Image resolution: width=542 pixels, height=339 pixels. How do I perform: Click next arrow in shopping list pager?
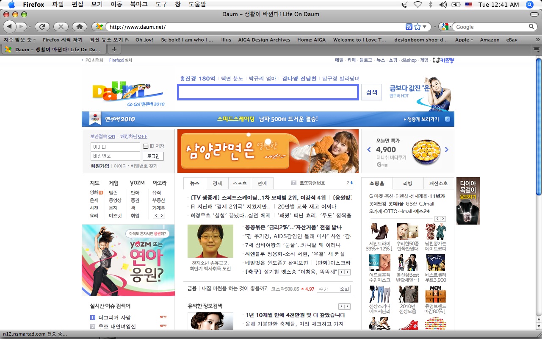443,219
